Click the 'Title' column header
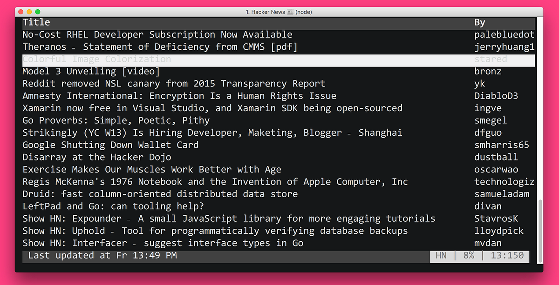 [x=36, y=22]
